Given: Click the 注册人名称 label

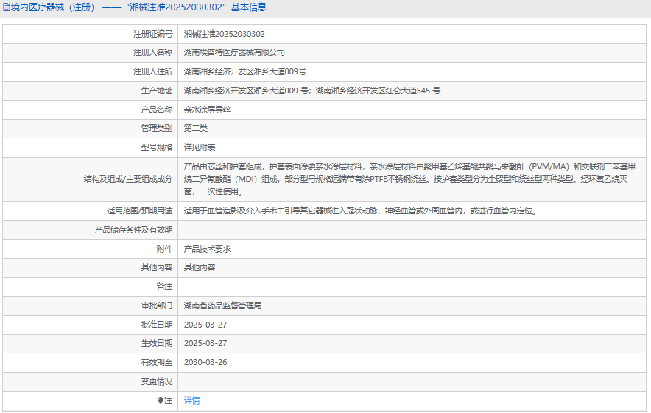Looking at the screenshot, I should point(152,53).
